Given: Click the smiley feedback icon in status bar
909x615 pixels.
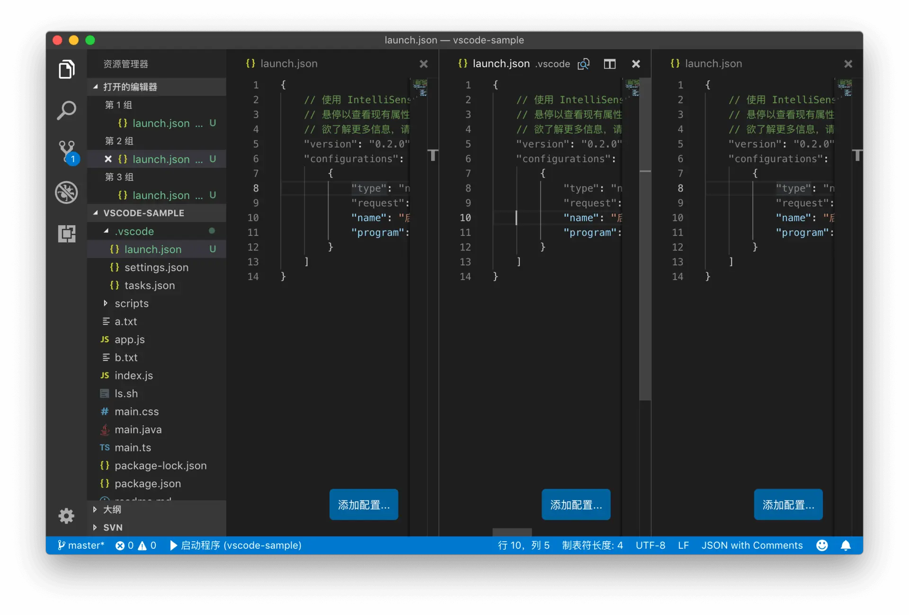Looking at the screenshot, I should [822, 545].
